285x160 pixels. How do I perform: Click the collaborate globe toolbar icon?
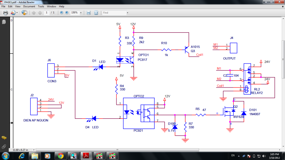[24, 13]
